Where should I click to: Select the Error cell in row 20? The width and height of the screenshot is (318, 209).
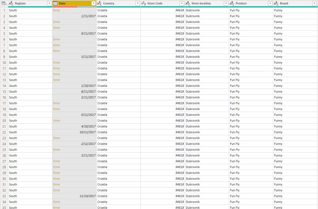pos(75,121)
